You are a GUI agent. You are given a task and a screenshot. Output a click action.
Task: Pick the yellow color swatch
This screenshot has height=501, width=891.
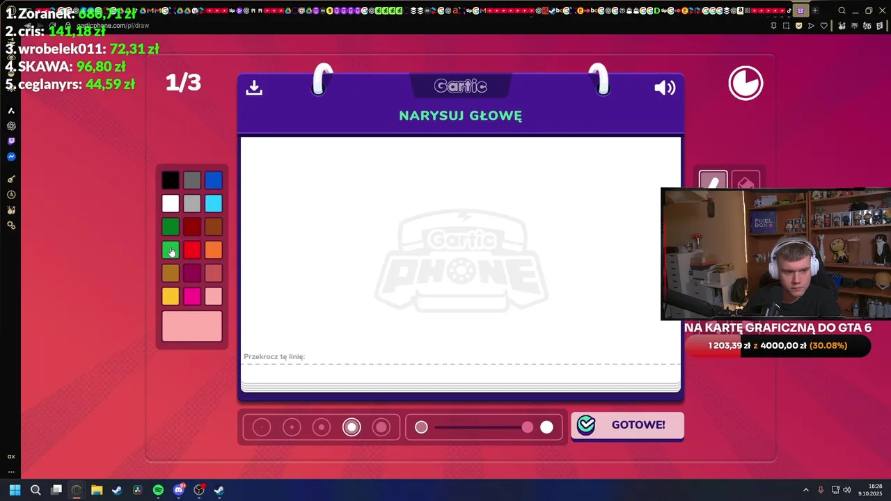pyautogui.click(x=171, y=296)
